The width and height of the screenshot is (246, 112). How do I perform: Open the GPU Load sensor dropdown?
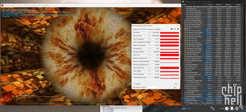(149, 55)
